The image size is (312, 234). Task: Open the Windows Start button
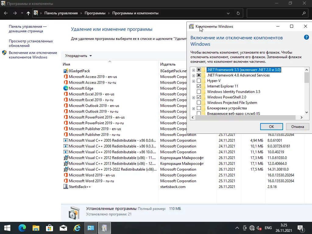7,228
